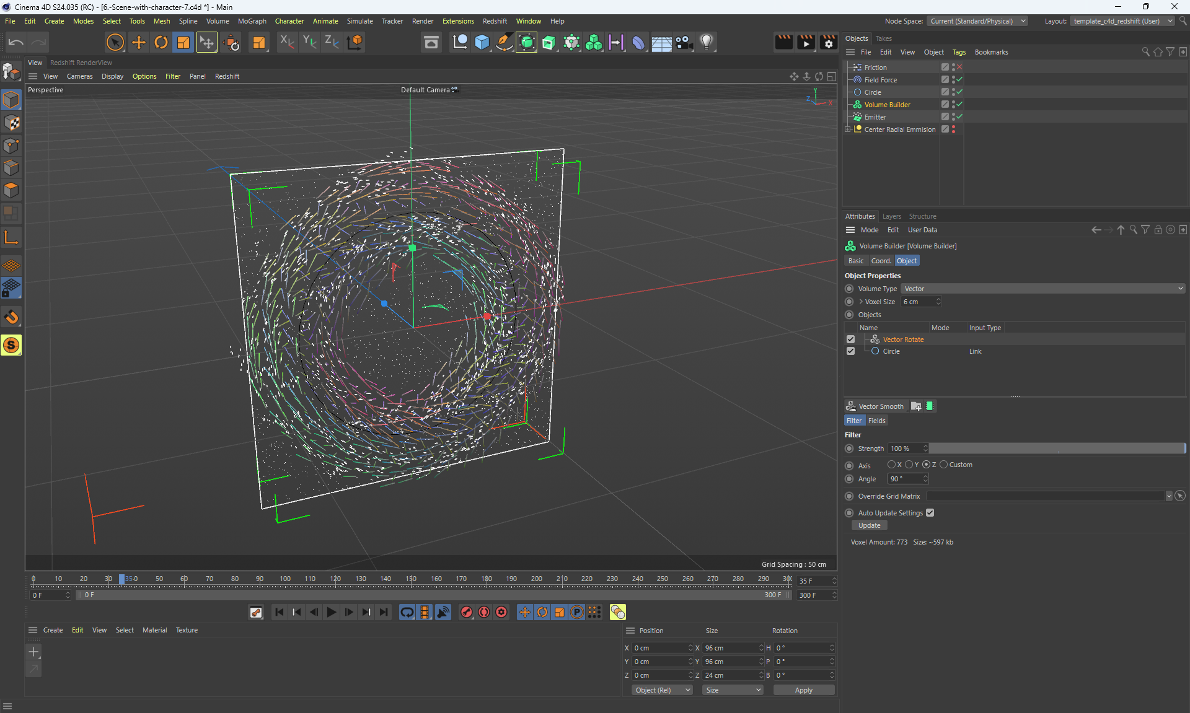Open the Object (Rel) coordinate dropdown
This screenshot has height=713, width=1190.
tap(661, 690)
